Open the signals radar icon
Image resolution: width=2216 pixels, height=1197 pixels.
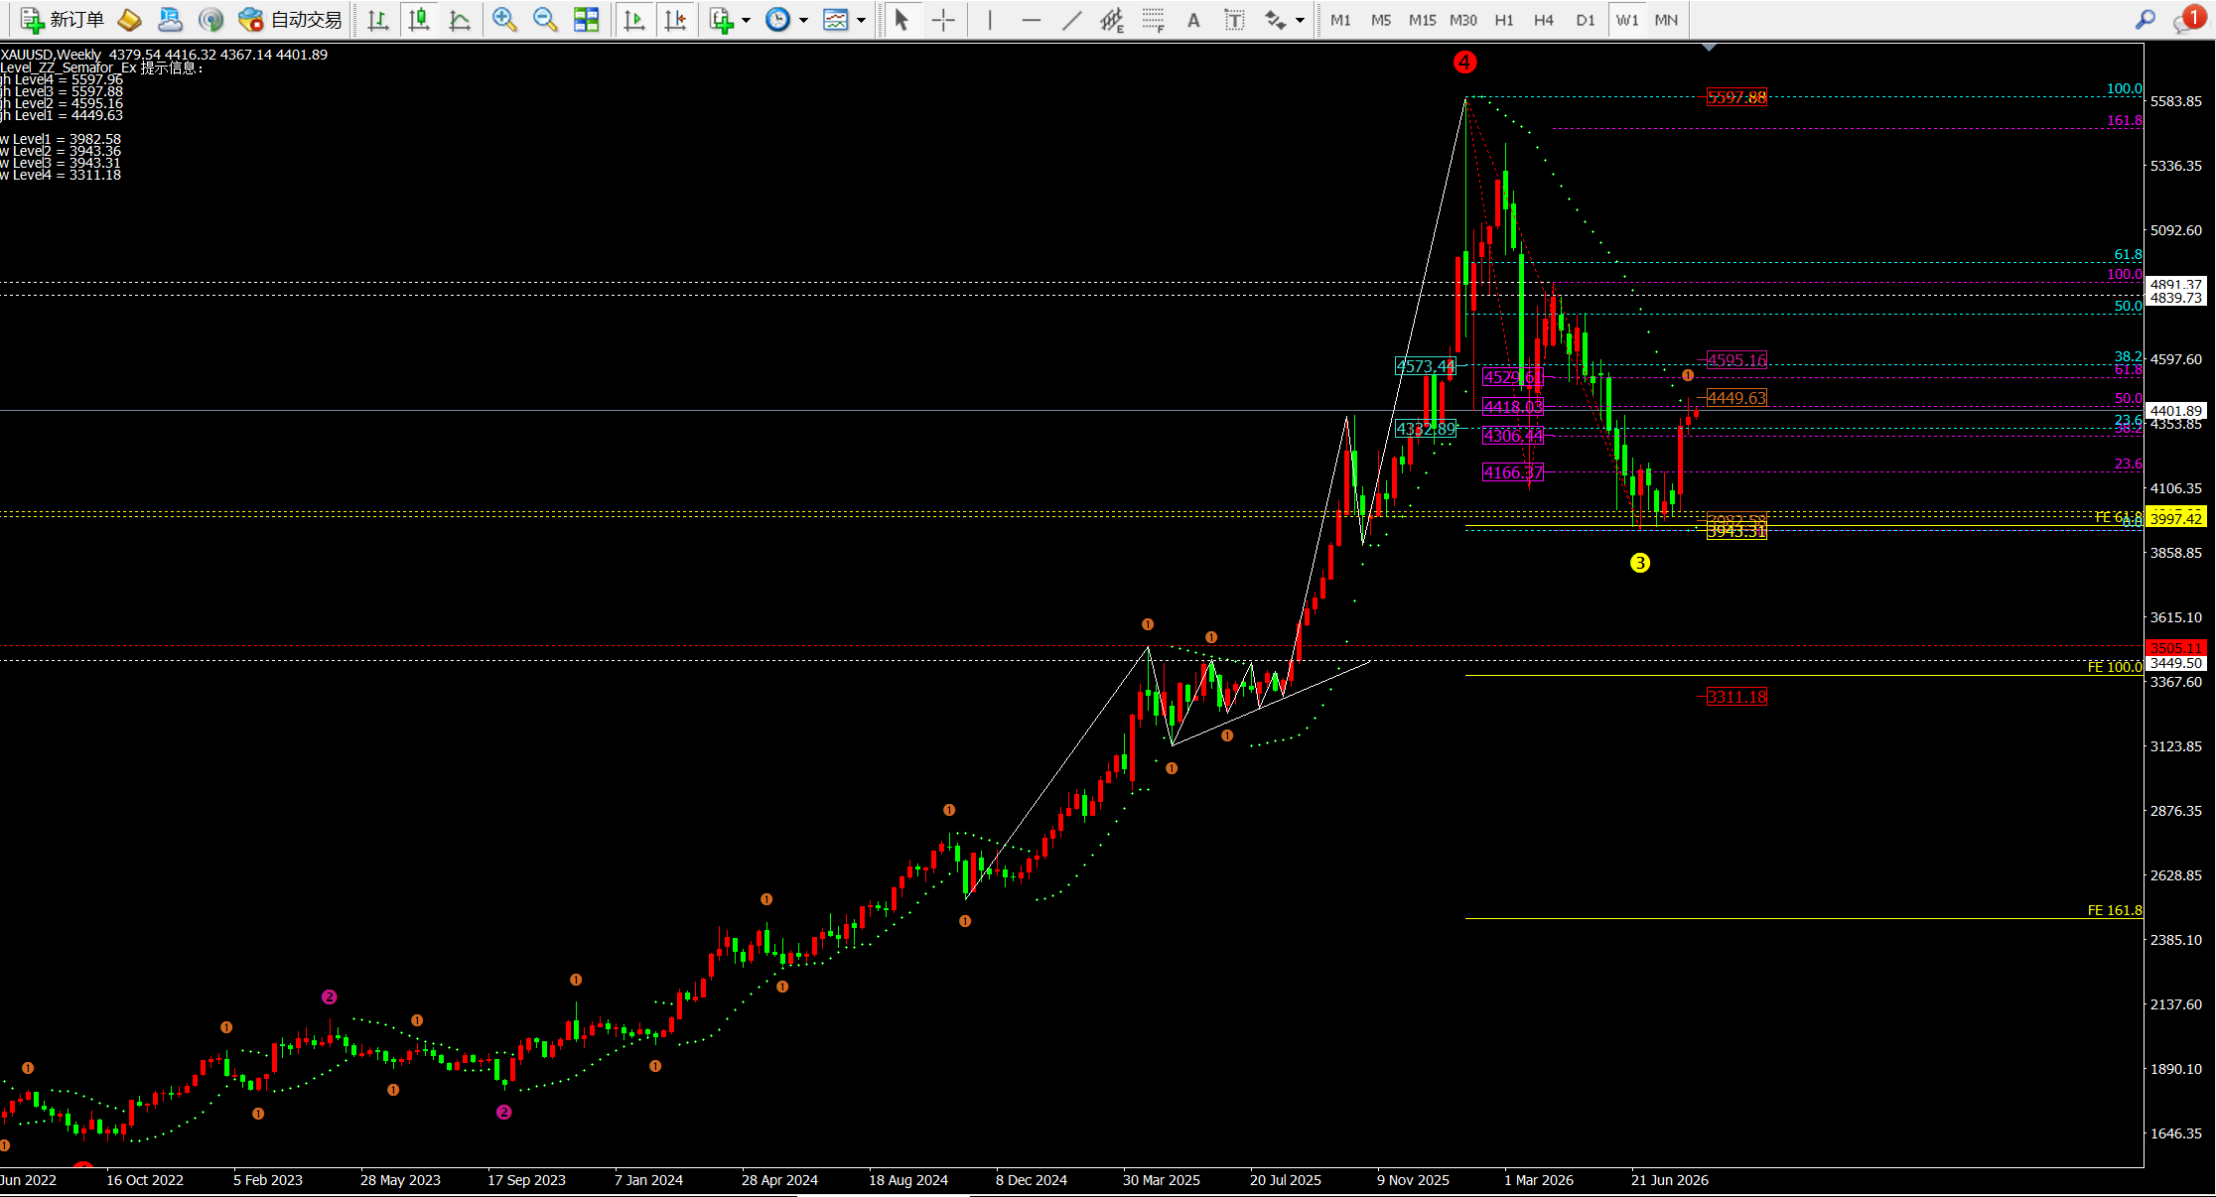click(209, 20)
